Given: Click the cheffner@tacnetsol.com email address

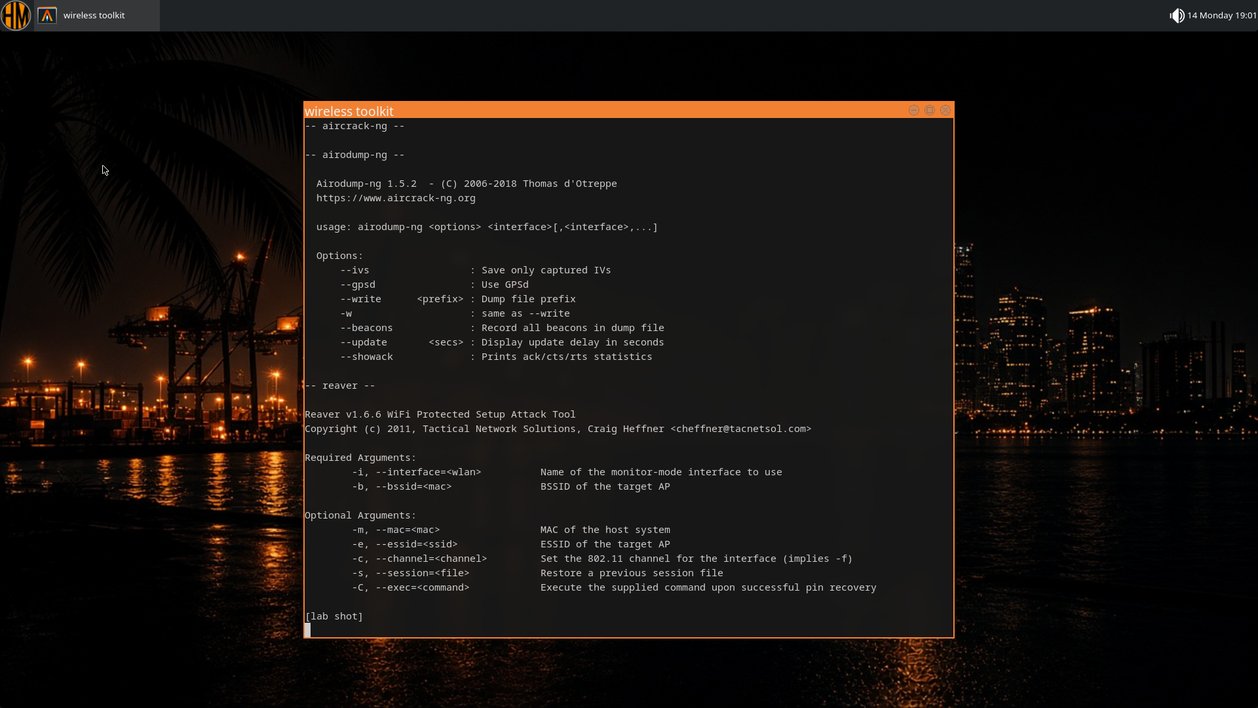Looking at the screenshot, I should (740, 429).
